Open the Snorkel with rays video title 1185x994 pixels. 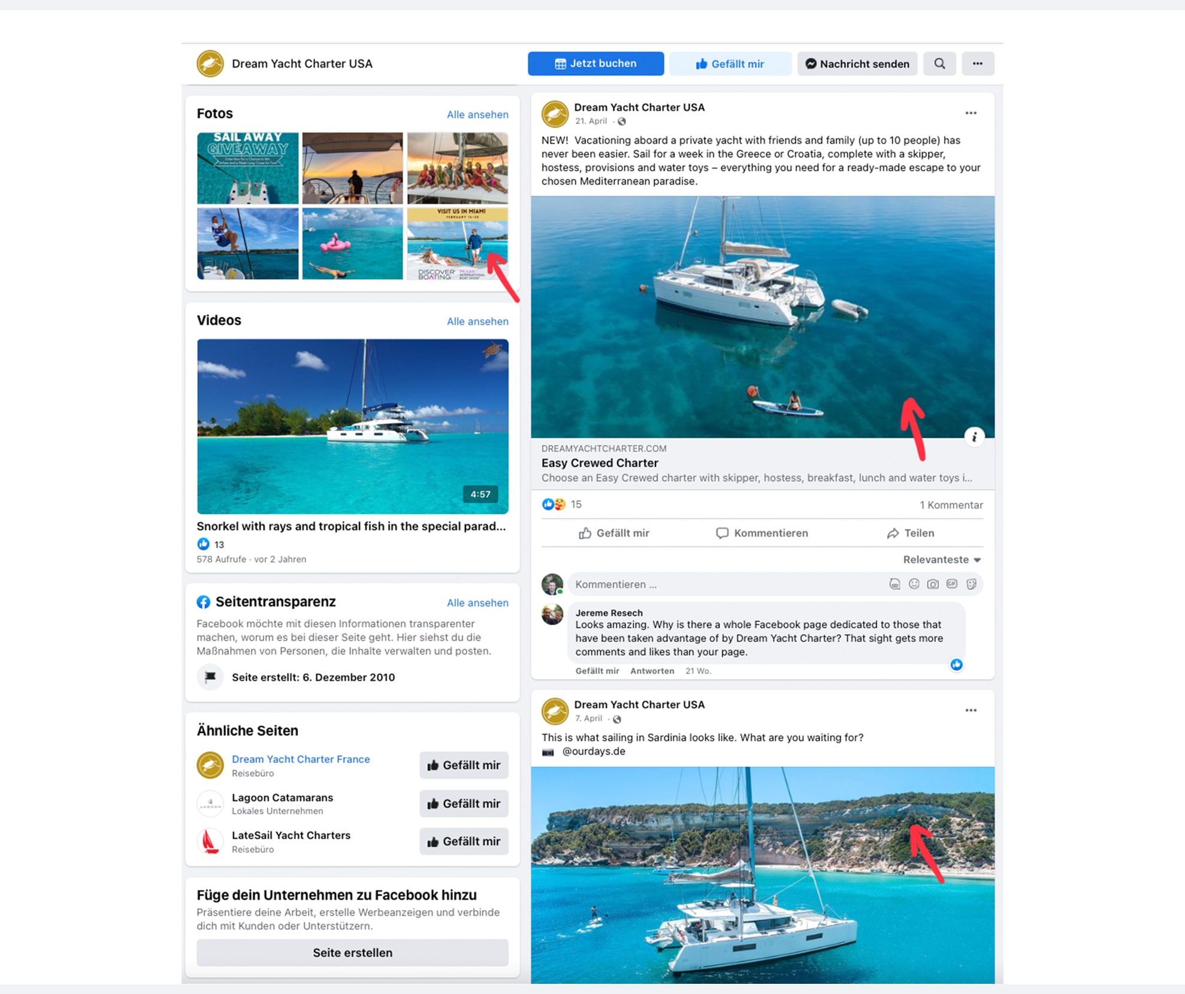tap(351, 526)
